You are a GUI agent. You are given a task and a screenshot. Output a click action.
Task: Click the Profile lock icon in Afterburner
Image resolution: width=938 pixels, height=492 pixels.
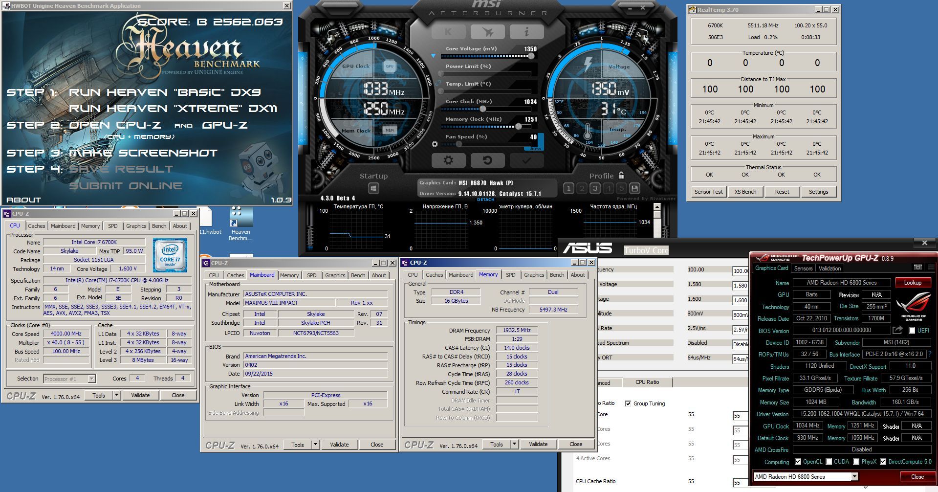pos(621,175)
